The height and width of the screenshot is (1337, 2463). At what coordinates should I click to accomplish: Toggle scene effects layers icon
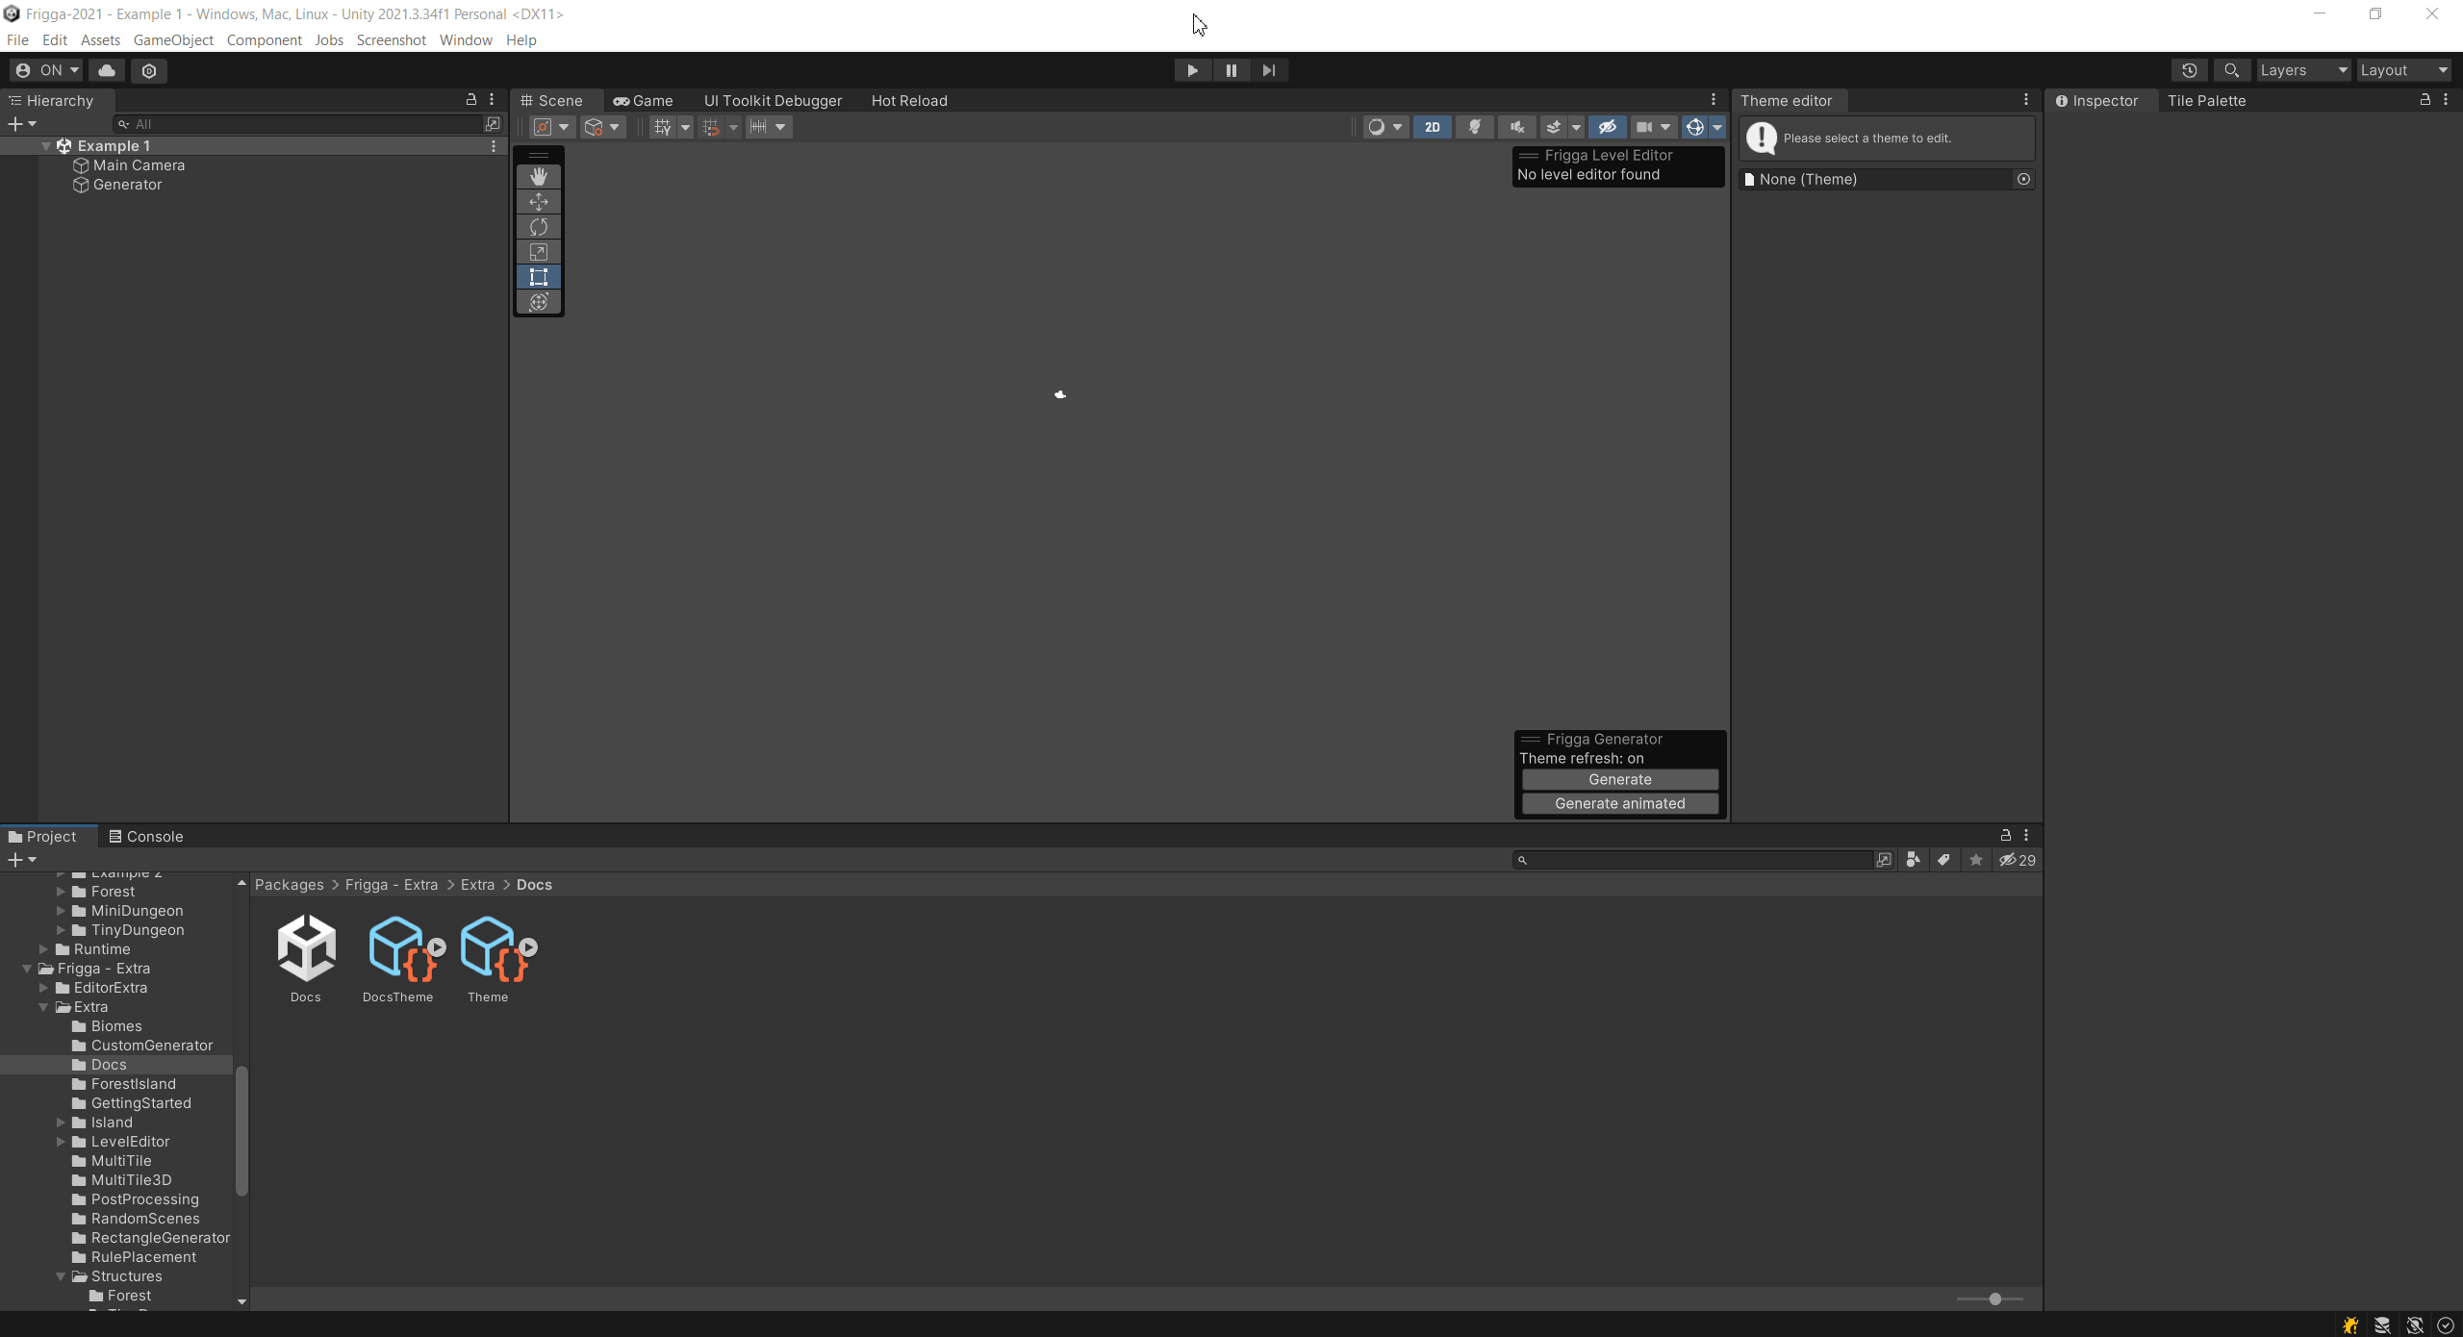click(x=1553, y=127)
